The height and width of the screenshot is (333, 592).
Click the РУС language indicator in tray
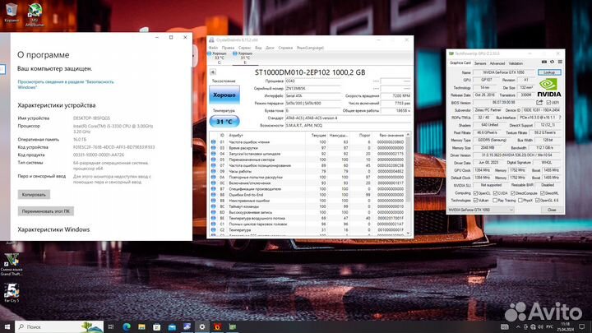tap(550, 326)
